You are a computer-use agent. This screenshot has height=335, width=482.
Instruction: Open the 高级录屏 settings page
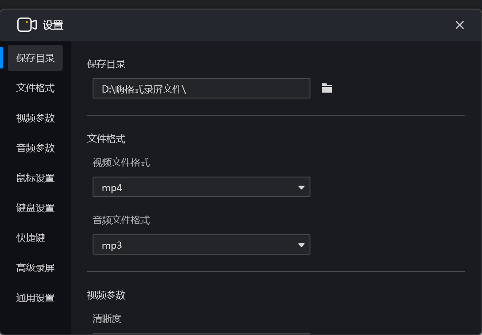(x=35, y=267)
